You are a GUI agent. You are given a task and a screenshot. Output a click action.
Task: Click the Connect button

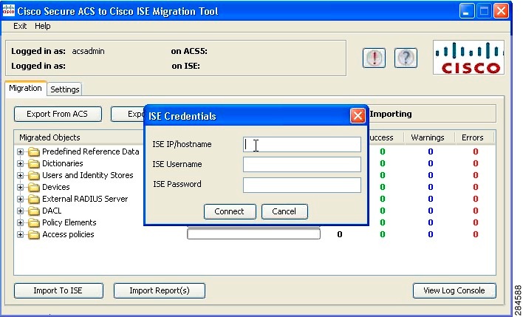230,211
